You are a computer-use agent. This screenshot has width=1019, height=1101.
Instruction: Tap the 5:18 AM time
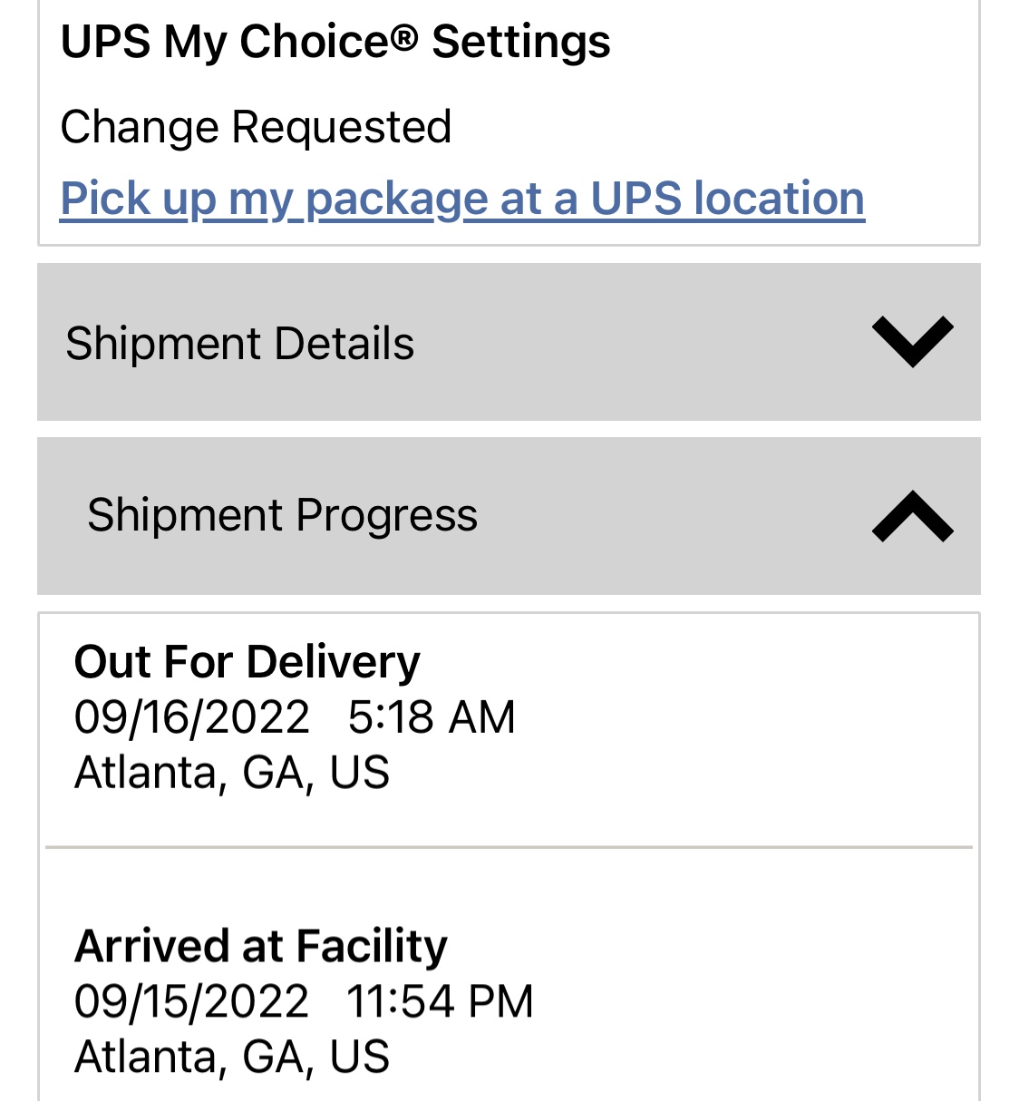(x=432, y=717)
